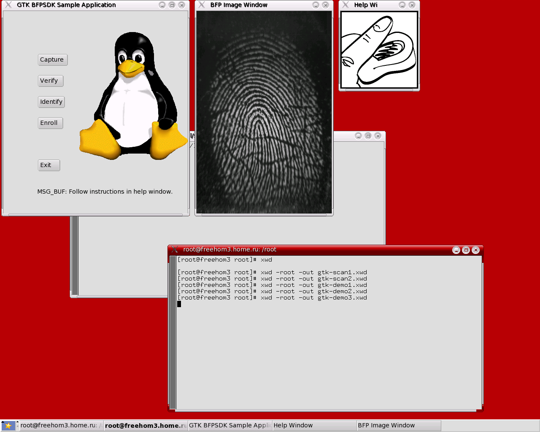The image size is (540, 432).
Task: Close the Help window
Action: [x=412, y=5]
